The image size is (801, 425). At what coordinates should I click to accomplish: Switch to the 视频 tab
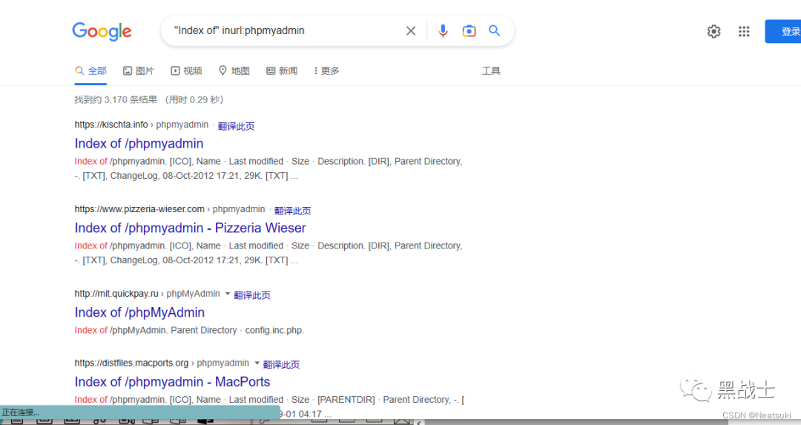186,70
